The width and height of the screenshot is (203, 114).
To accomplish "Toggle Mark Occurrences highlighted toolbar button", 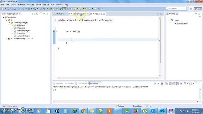I will (64, 9).
